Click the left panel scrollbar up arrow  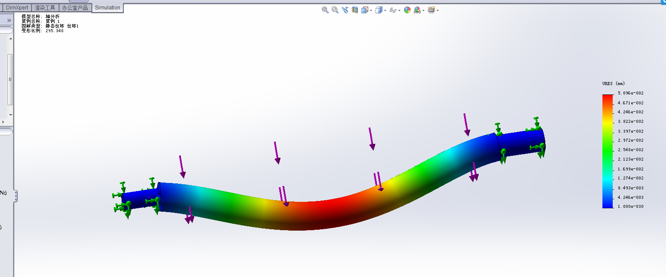point(10,38)
